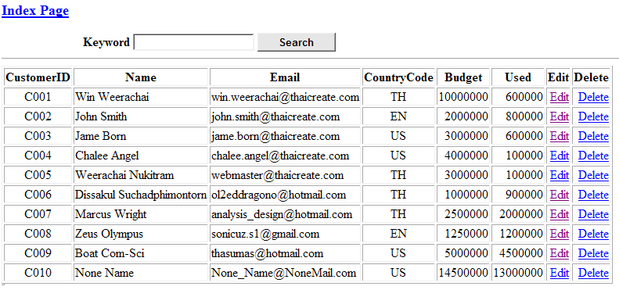Select the C010 customer ID cell
The height and width of the screenshot is (290, 619).
[38, 273]
